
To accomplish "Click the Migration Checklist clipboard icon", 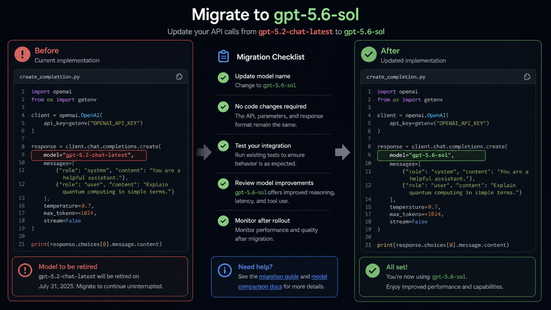I will point(224,56).
